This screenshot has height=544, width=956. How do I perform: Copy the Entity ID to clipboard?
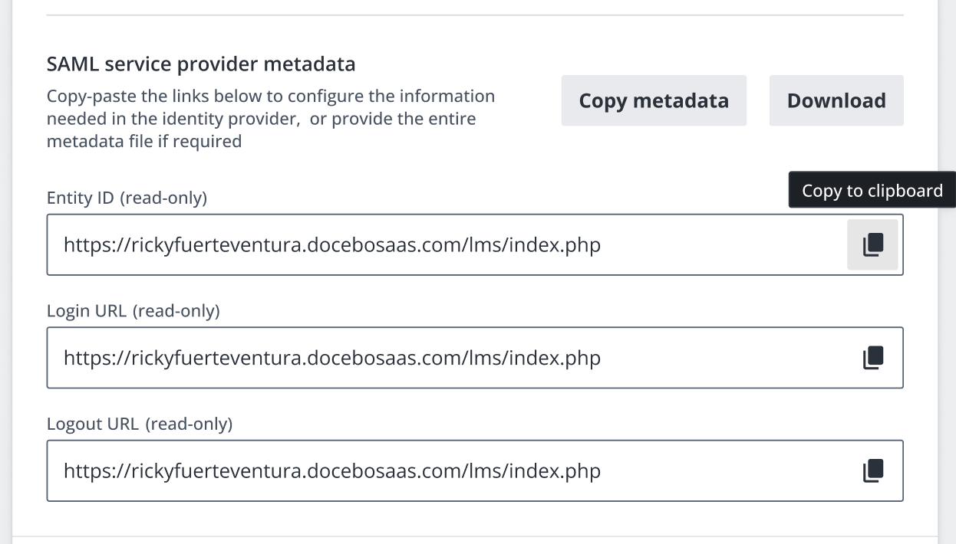pyautogui.click(x=872, y=245)
